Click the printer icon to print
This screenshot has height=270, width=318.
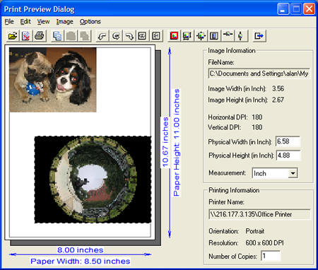pos(40,36)
